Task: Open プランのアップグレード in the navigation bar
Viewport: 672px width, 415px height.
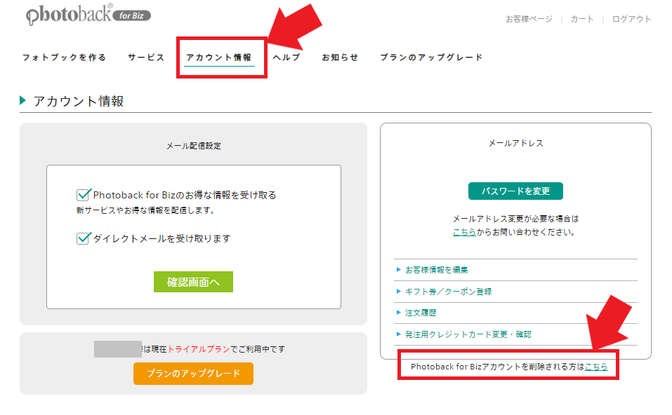Action: click(x=432, y=57)
